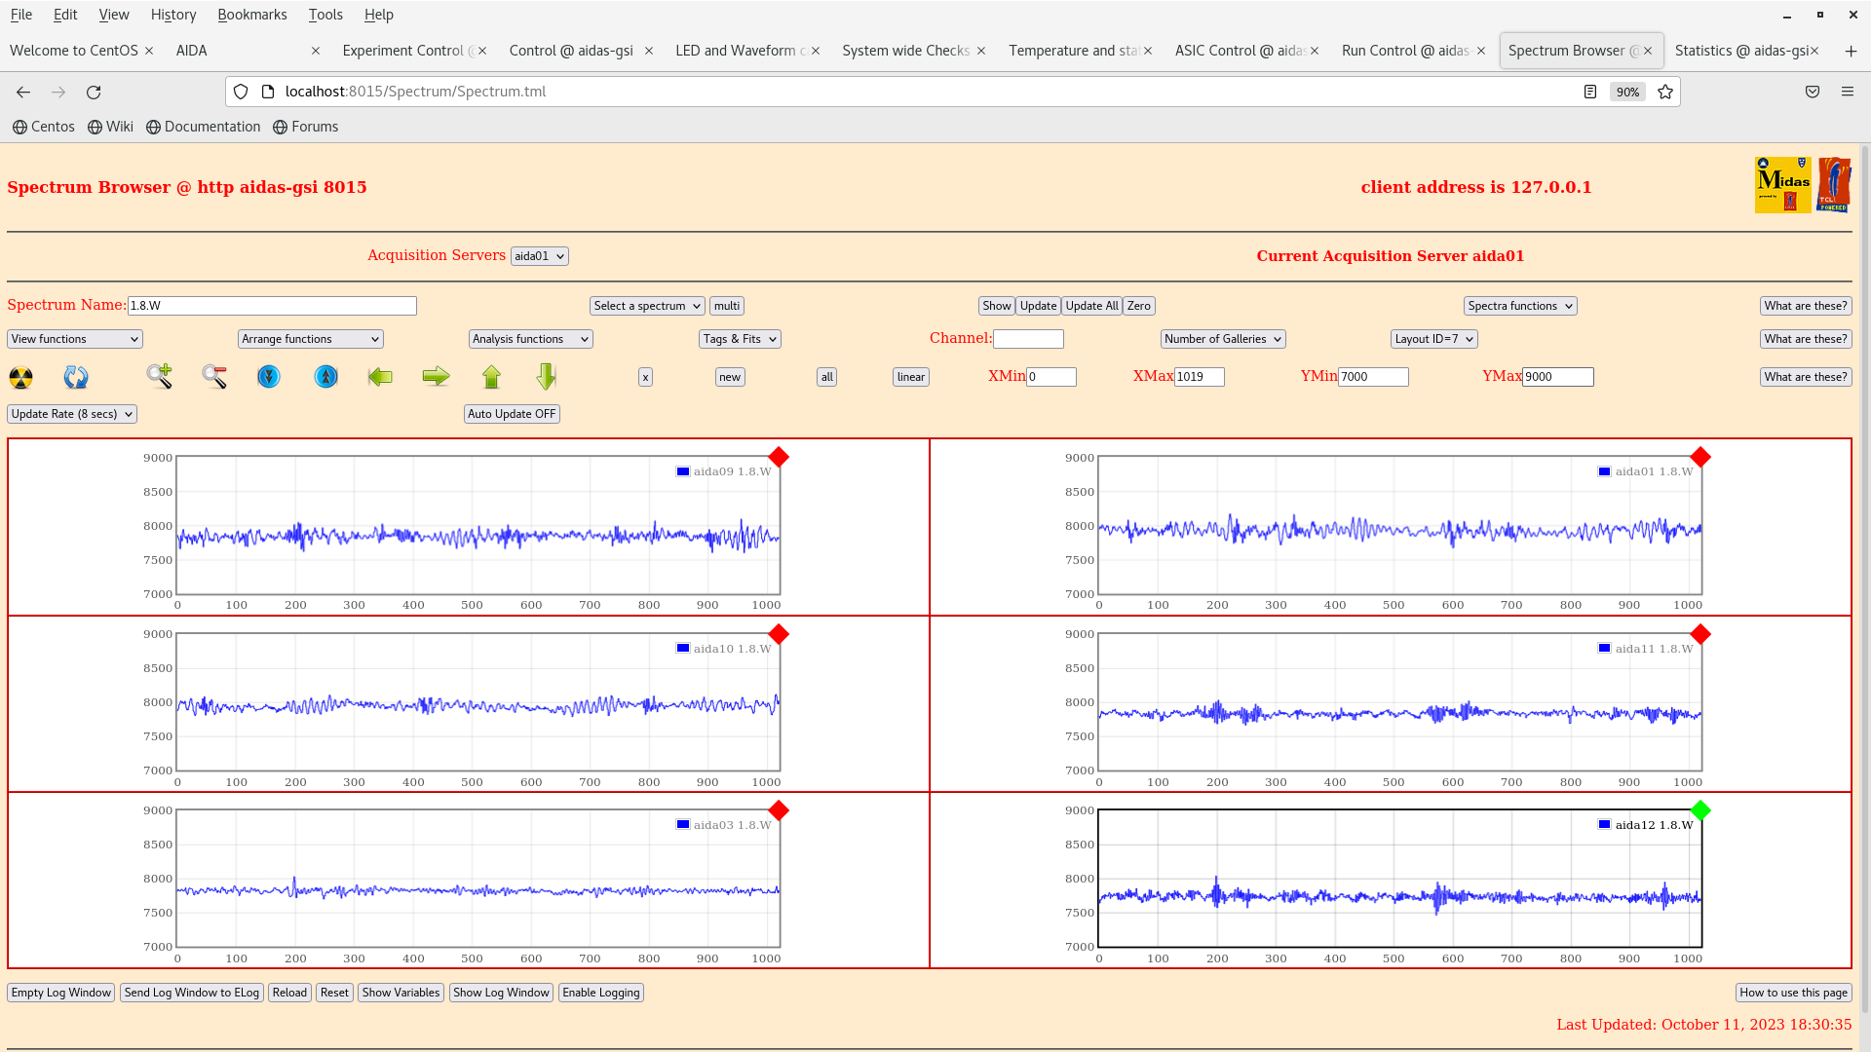The width and height of the screenshot is (1871, 1052).
Task: Click the green left arrow icon
Action: tap(380, 377)
